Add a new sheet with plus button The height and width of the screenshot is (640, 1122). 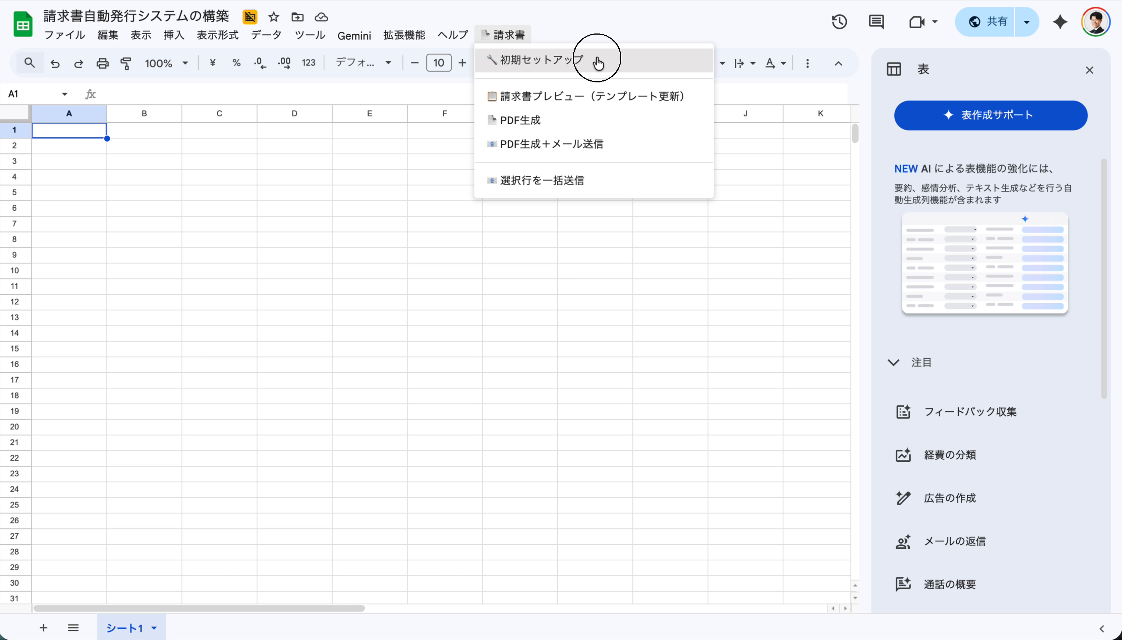(43, 628)
